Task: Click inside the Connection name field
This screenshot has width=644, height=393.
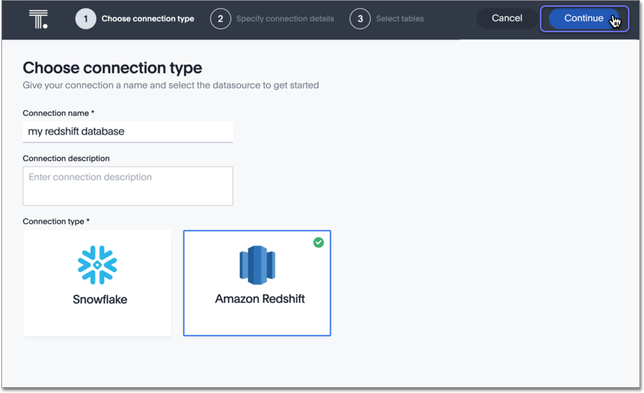Action: [128, 131]
